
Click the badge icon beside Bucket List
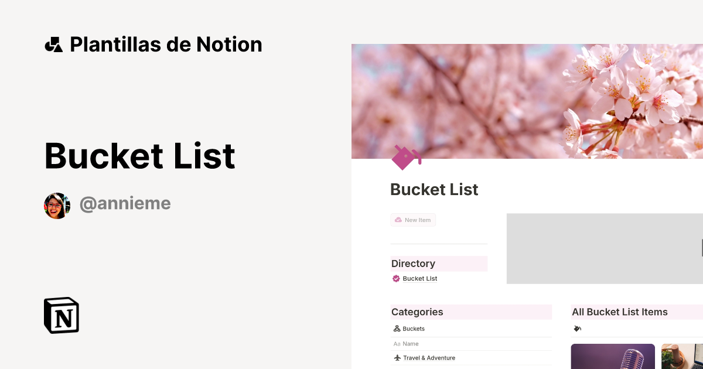[396, 278]
